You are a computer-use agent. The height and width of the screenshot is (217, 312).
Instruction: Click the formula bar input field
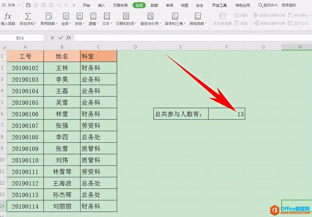tap(193, 37)
